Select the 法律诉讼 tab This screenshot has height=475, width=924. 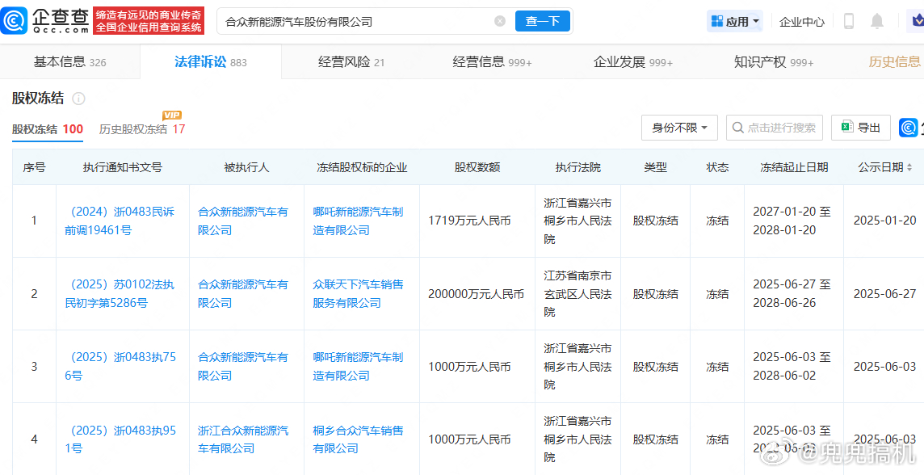pyautogui.click(x=210, y=62)
